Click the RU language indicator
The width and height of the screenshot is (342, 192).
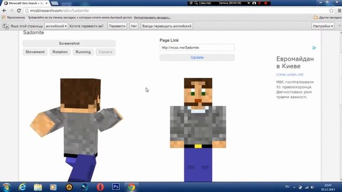pyautogui.click(x=287, y=187)
